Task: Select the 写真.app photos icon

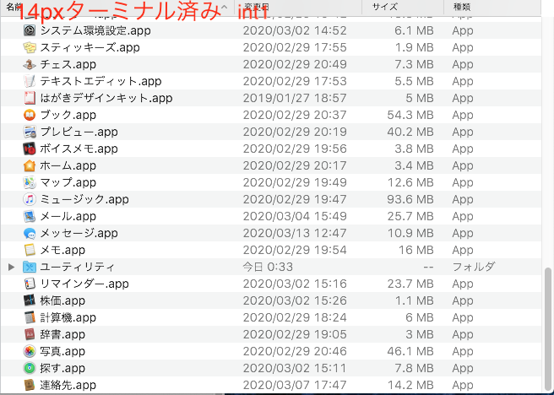Action: 30,351
